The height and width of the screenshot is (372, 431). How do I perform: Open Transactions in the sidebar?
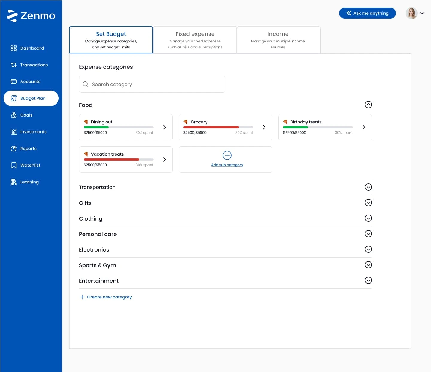[31, 65]
